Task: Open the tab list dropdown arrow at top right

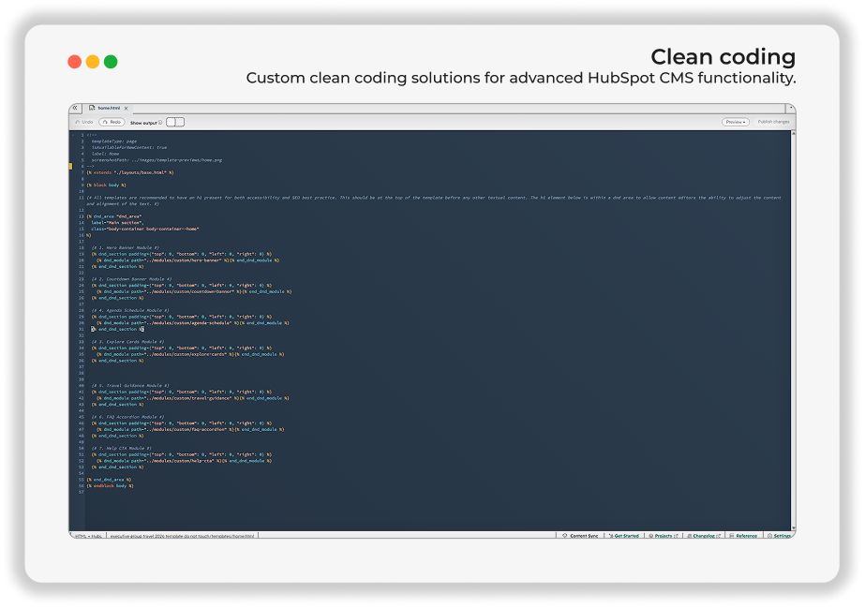Action: 791,108
